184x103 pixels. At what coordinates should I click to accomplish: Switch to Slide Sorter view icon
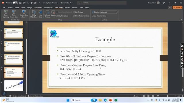(148, 96)
